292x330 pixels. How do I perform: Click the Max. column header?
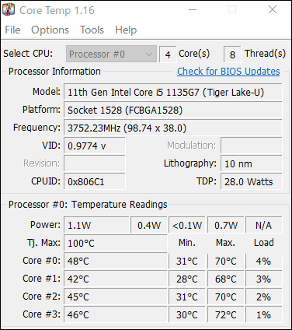[225, 243]
